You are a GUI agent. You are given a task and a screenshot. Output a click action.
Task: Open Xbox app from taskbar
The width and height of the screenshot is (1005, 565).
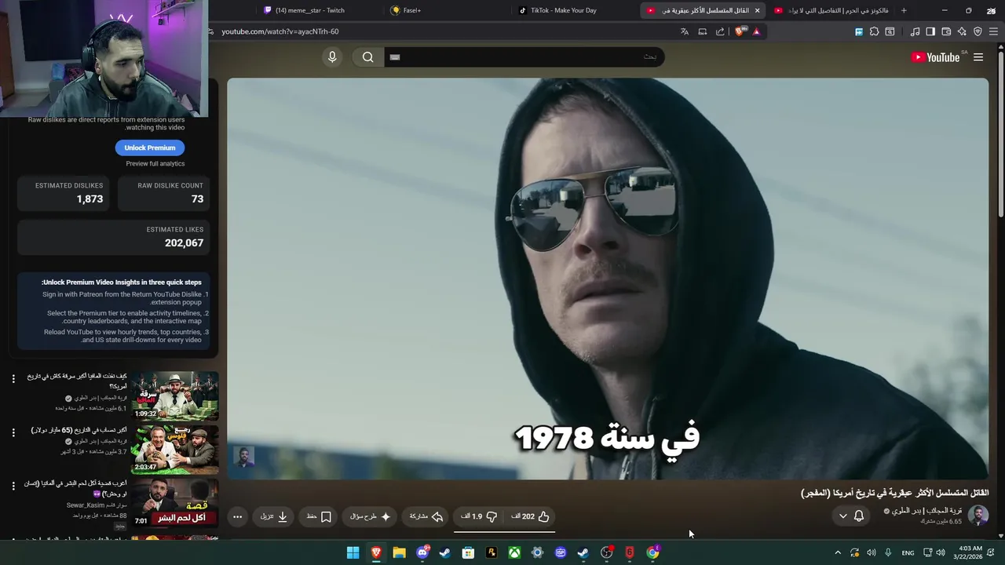tap(514, 553)
